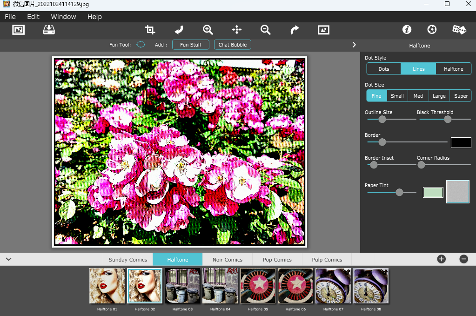
Task: Click the dice randomize icon
Action: [x=459, y=29]
